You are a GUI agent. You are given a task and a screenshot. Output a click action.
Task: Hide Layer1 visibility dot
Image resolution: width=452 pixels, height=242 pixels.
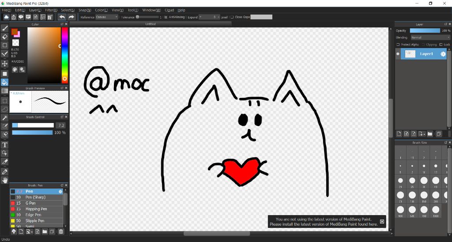click(x=398, y=54)
